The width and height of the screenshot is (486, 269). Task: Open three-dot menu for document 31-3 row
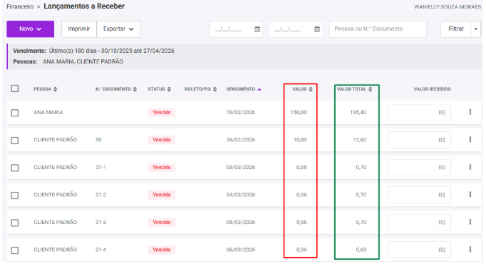click(x=470, y=222)
